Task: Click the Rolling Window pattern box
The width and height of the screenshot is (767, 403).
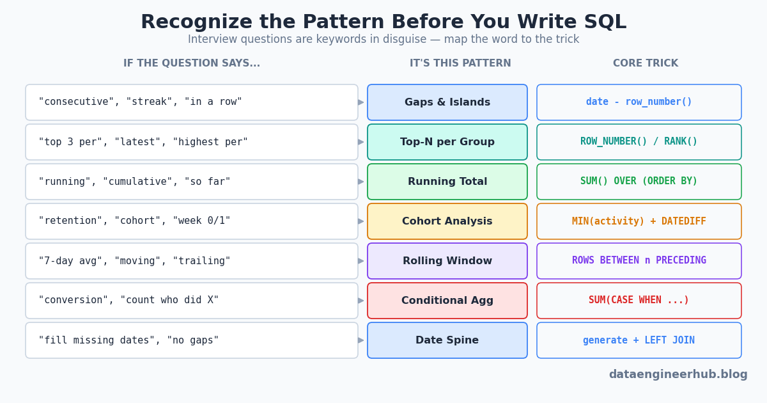Action: (447, 261)
